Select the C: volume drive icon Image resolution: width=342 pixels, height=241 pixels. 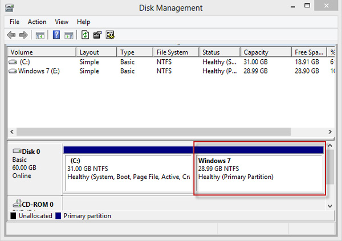(13, 62)
